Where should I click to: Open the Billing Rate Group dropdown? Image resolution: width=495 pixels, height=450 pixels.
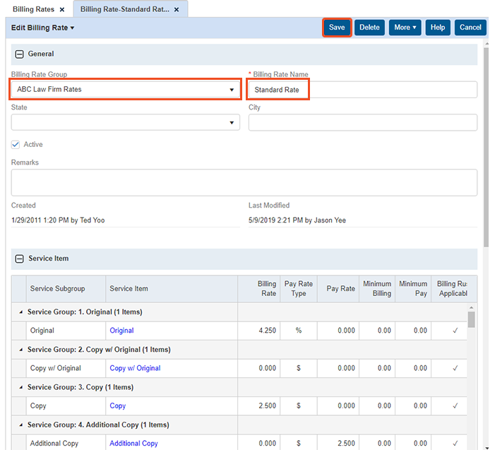click(x=232, y=90)
